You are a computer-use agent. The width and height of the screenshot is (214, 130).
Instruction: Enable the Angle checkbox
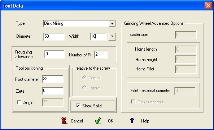(x=19, y=102)
